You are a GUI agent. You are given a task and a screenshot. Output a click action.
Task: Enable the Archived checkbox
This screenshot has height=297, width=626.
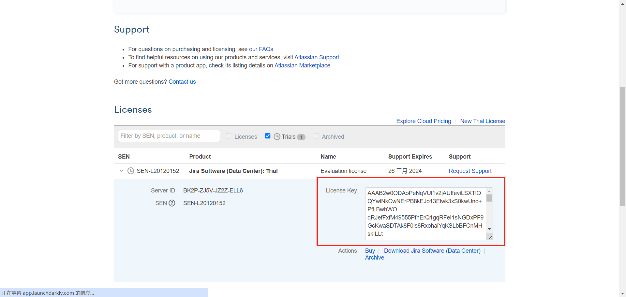tap(316, 136)
